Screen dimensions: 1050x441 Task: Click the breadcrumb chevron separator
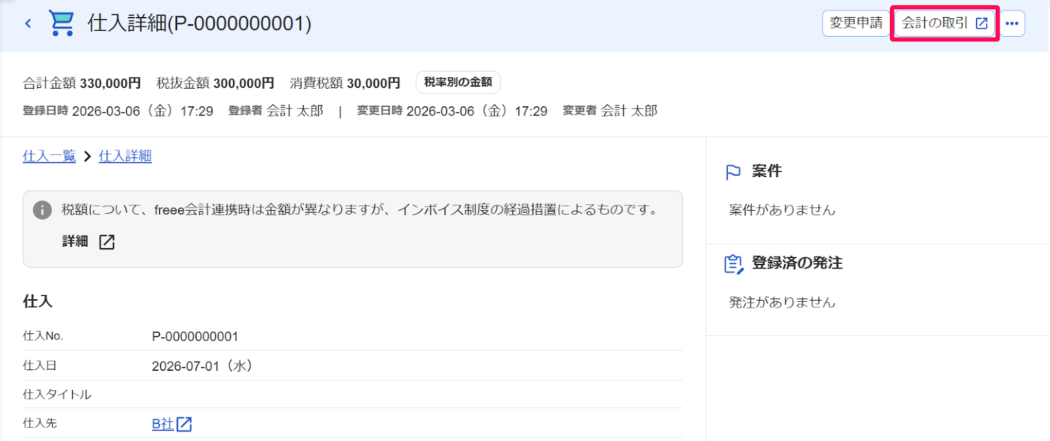[x=87, y=157]
